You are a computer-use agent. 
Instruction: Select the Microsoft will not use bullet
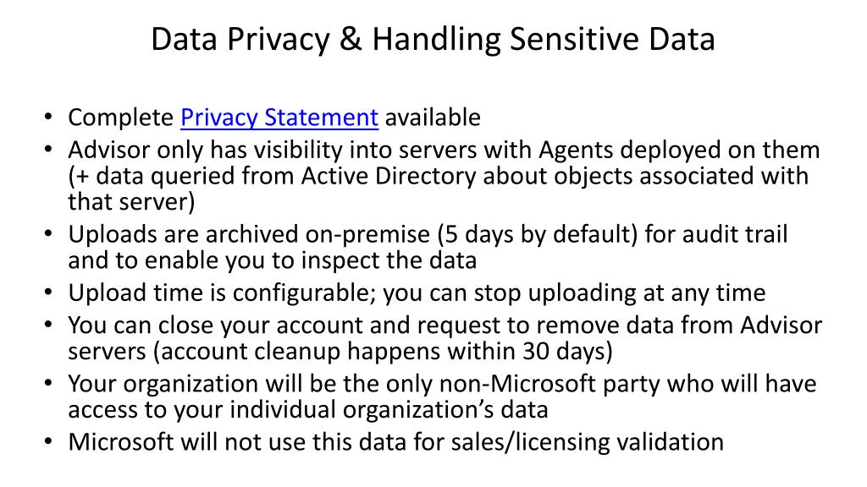coord(396,443)
